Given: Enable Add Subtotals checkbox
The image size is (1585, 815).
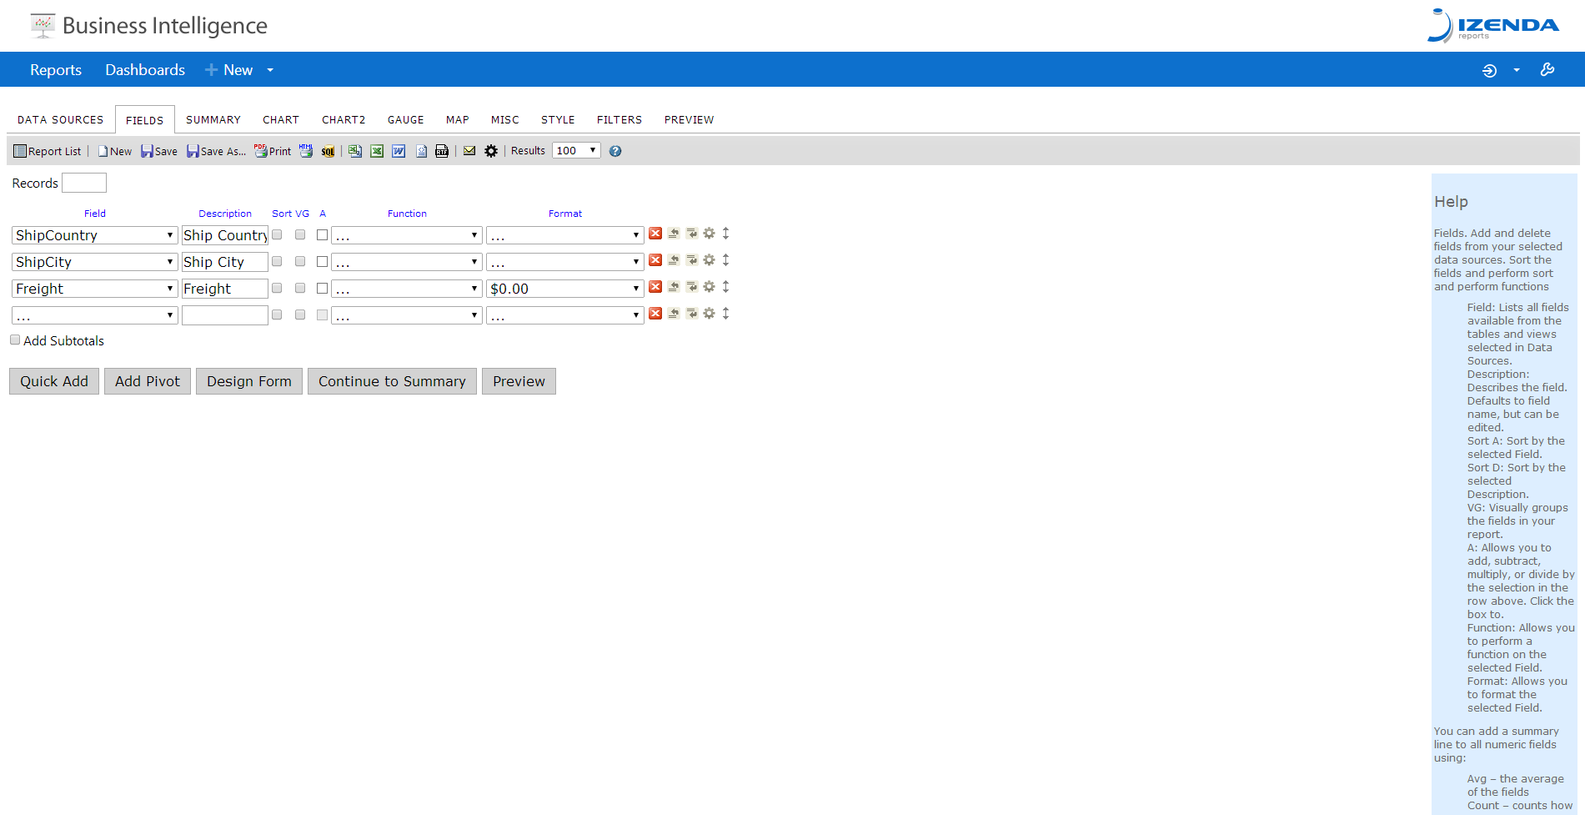Looking at the screenshot, I should point(15,340).
